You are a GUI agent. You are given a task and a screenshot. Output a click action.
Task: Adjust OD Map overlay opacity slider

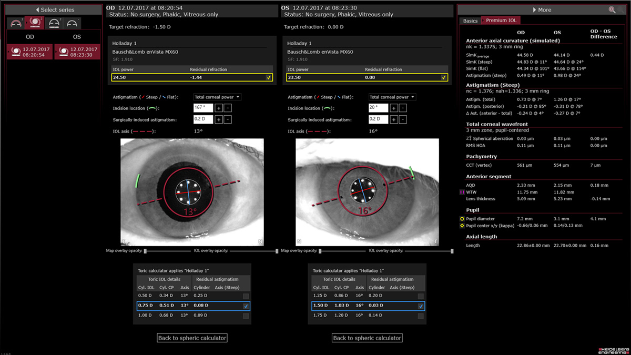pyautogui.click(x=167, y=251)
